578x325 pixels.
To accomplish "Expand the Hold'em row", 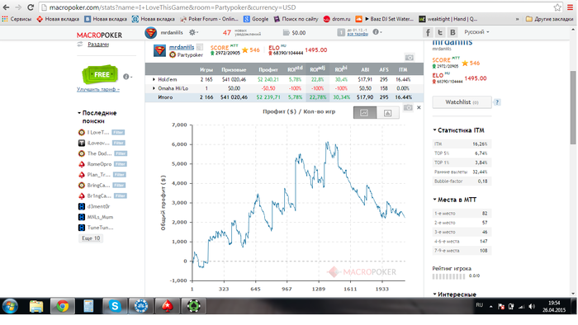I will point(154,79).
